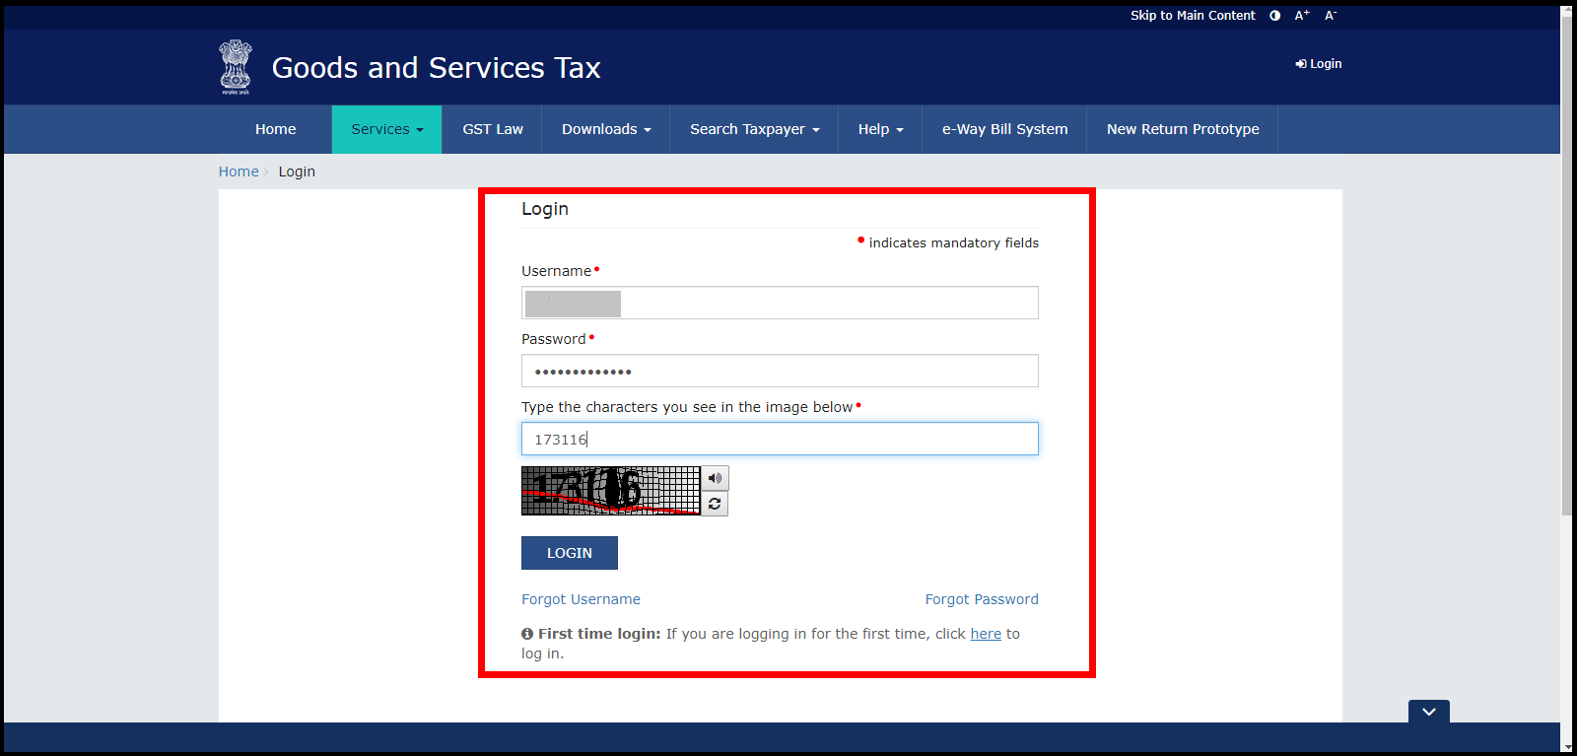This screenshot has width=1577, height=756.
Task: Click the captcha text input field
Action: coord(780,439)
